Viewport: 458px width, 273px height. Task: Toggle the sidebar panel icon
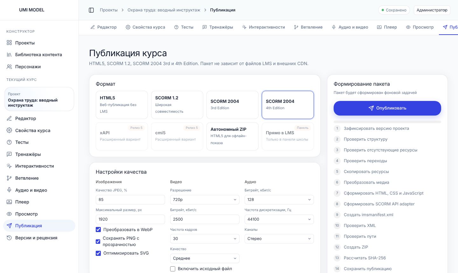click(91, 10)
